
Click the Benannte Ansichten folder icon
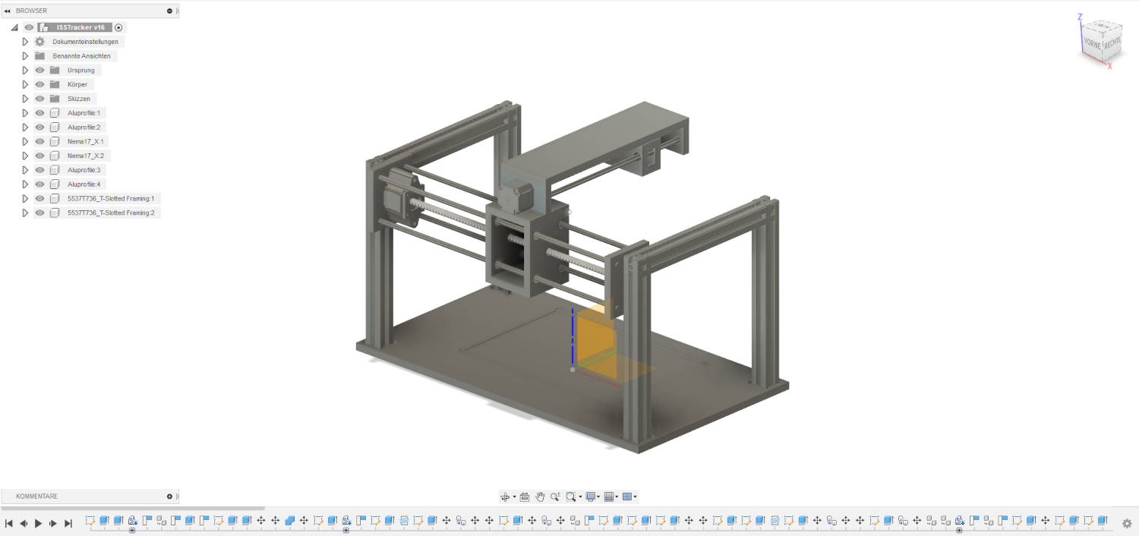tap(39, 56)
